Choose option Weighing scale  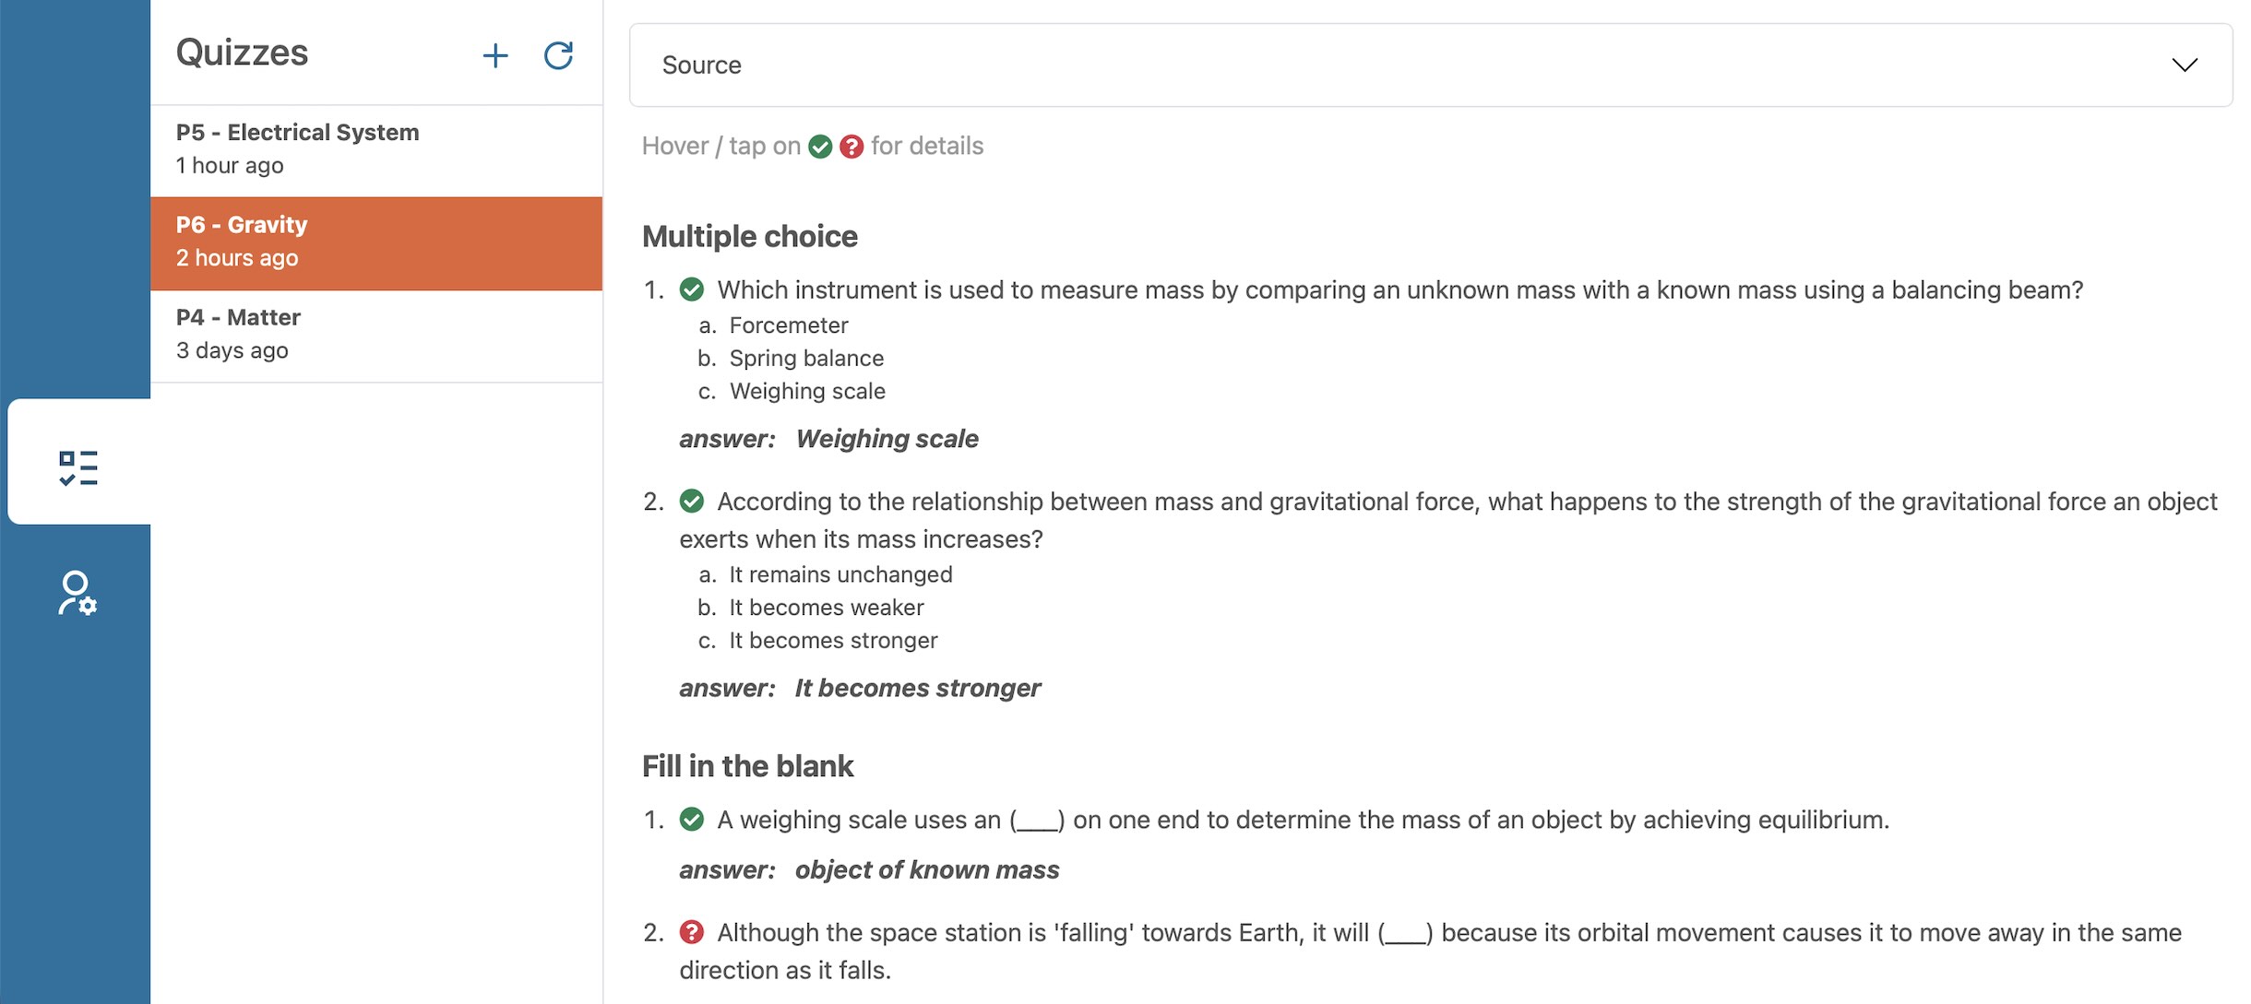pyautogui.click(x=807, y=391)
